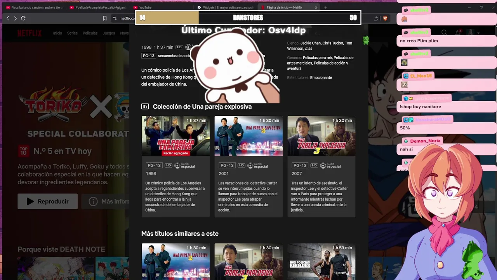Open Una pareja explosiva 1998 collection thumbnail
Viewport: 497px width, 280px height.
(x=176, y=136)
